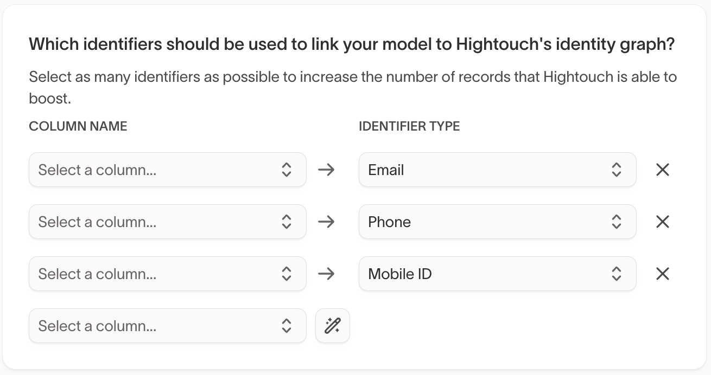The height and width of the screenshot is (375, 711).
Task: Remove the Email identifier row
Action: (662, 170)
